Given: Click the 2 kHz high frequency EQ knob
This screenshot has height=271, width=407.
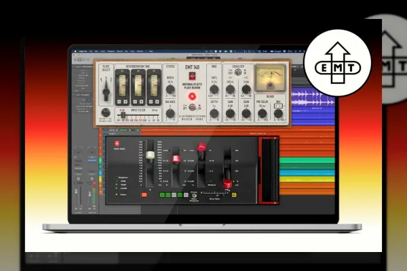Looking at the screenshot, I should 246,89.
